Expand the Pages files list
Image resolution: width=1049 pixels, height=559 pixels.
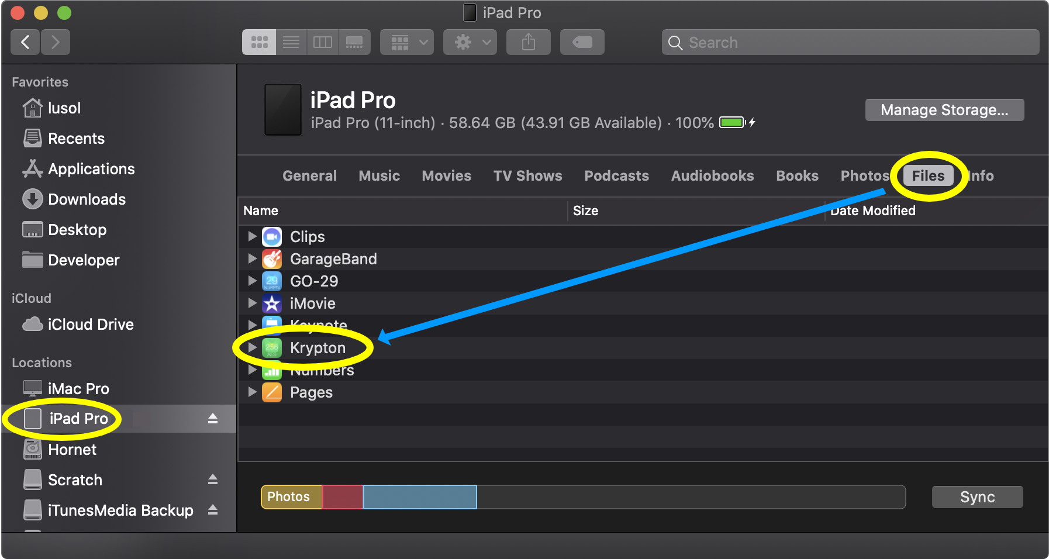click(252, 392)
